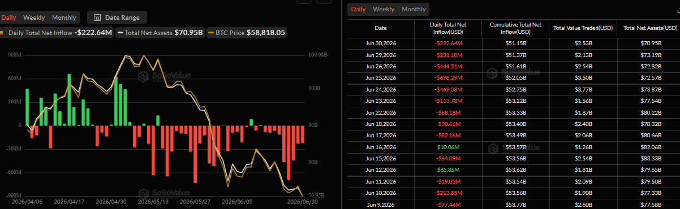Click the Date column header
The image size is (680, 209).
pos(381,28)
